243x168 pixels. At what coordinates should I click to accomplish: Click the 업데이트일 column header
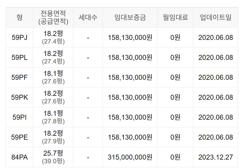[216, 17]
